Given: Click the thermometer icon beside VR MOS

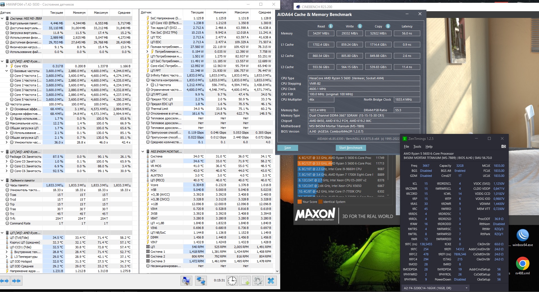Looking at the screenshot, I should point(148,166).
